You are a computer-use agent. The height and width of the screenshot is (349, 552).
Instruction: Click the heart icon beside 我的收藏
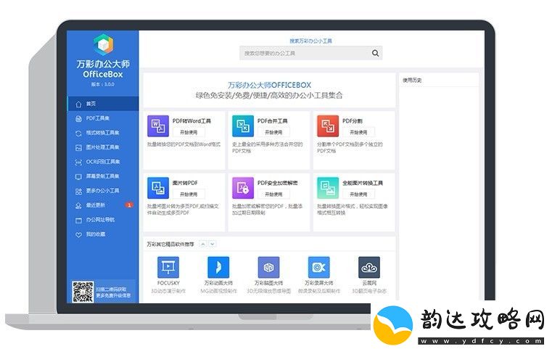(x=78, y=234)
